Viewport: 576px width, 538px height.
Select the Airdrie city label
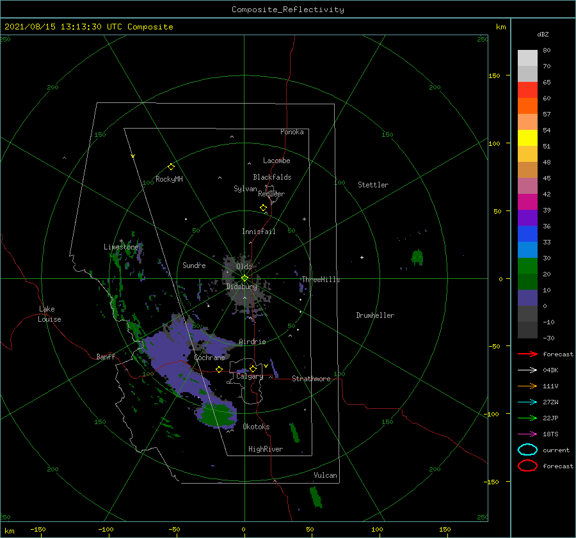tap(252, 342)
